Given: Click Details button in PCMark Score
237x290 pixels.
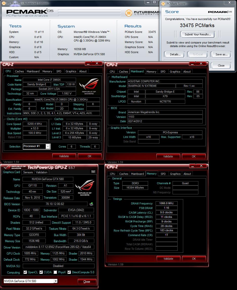Looking at the screenshot, I should 175,54.
